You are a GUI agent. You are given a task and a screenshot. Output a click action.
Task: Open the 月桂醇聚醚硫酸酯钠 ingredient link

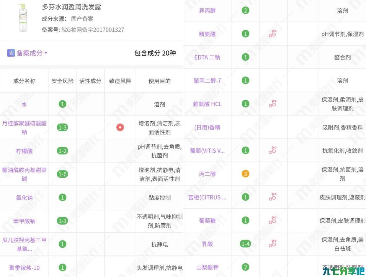(24, 128)
